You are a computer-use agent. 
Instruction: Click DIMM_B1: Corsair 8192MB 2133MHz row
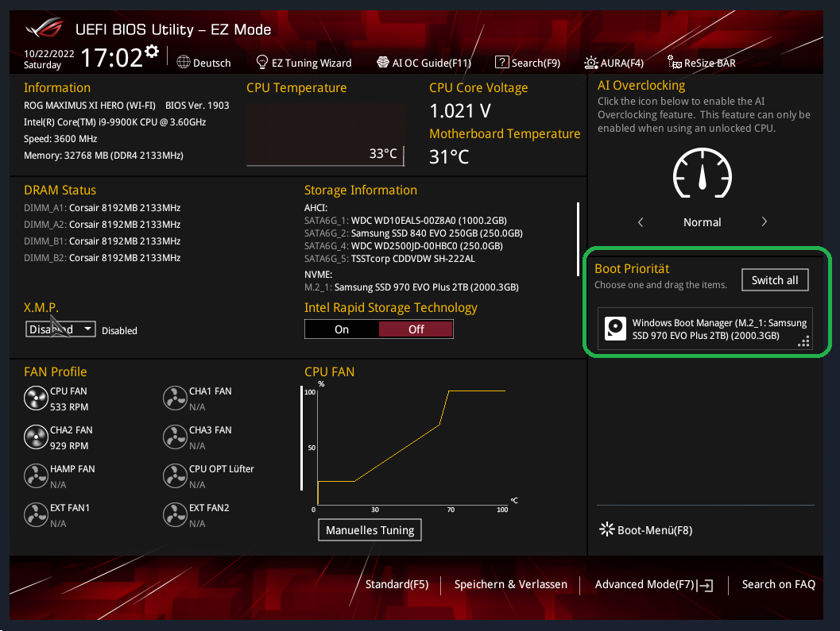102,240
